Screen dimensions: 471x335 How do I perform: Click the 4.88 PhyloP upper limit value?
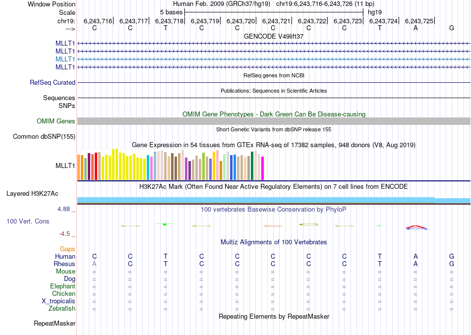pos(63,209)
